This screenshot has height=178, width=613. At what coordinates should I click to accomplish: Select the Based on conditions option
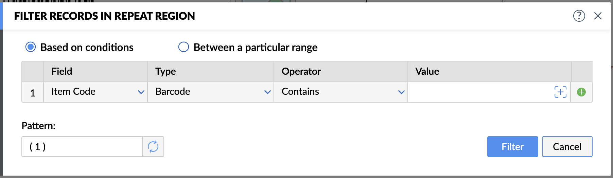[31, 47]
